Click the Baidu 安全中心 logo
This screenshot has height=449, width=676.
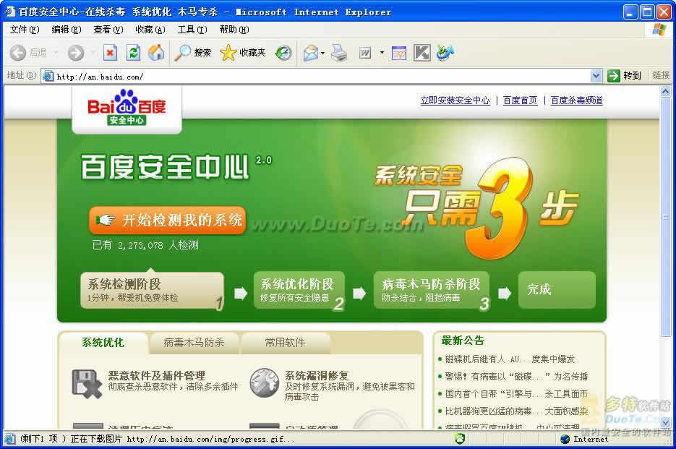(127, 108)
